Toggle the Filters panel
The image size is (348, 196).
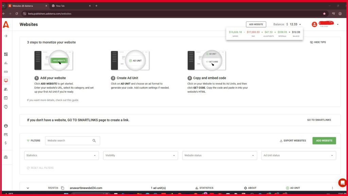click(33, 141)
